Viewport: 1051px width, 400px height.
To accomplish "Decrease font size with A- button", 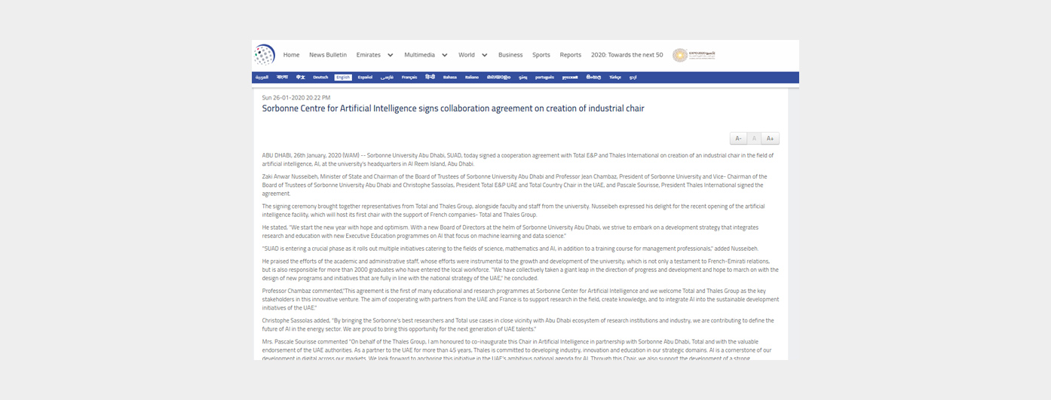I will [738, 139].
